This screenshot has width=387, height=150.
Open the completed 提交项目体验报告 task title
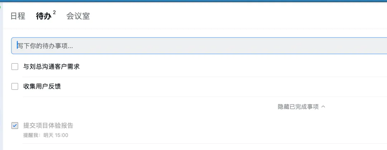[48, 125]
